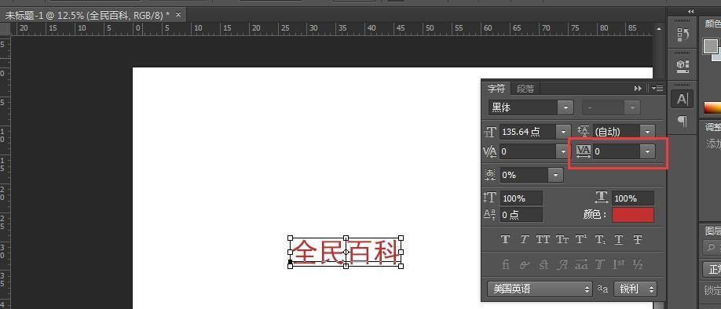Open the 锐利 anti-aliasing dropdown
The image size is (721, 309).
tap(635, 289)
